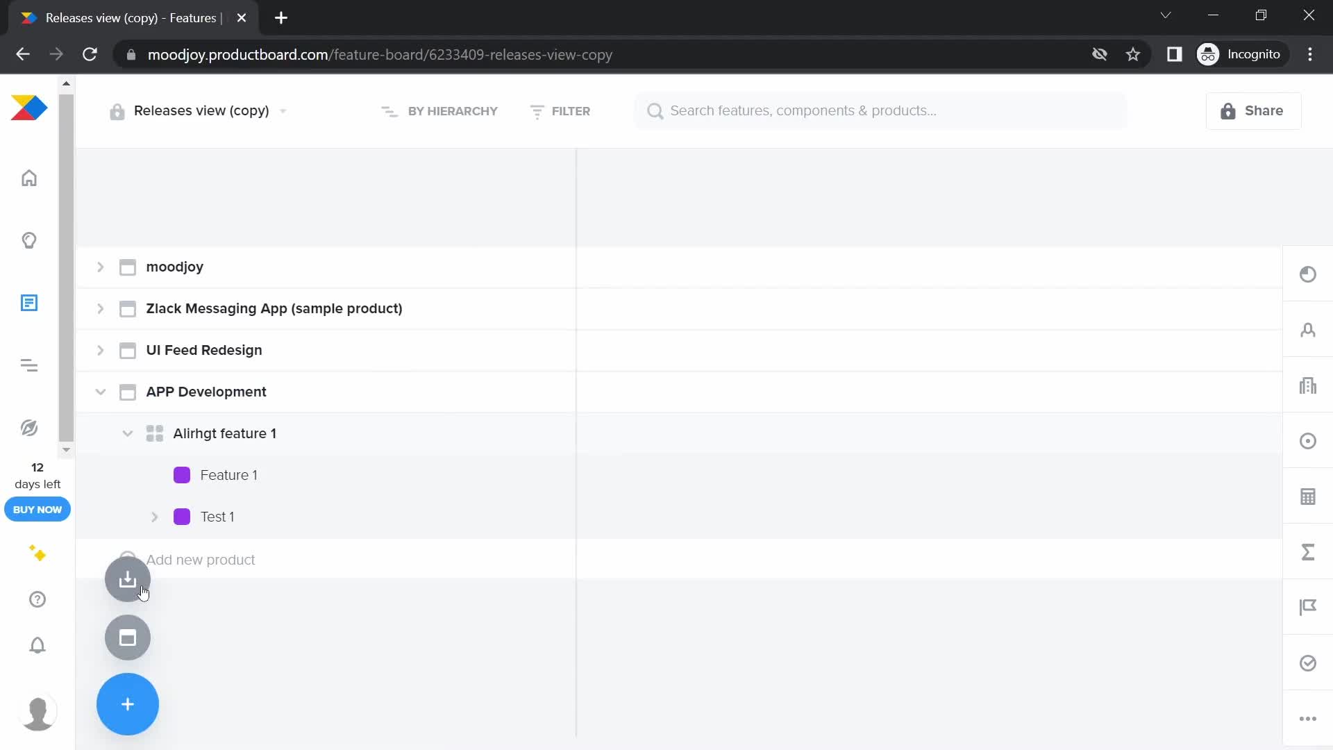The image size is (1333, 750).
Task: Select Alirhgt feature 1 component name
Action: (224, 433)
